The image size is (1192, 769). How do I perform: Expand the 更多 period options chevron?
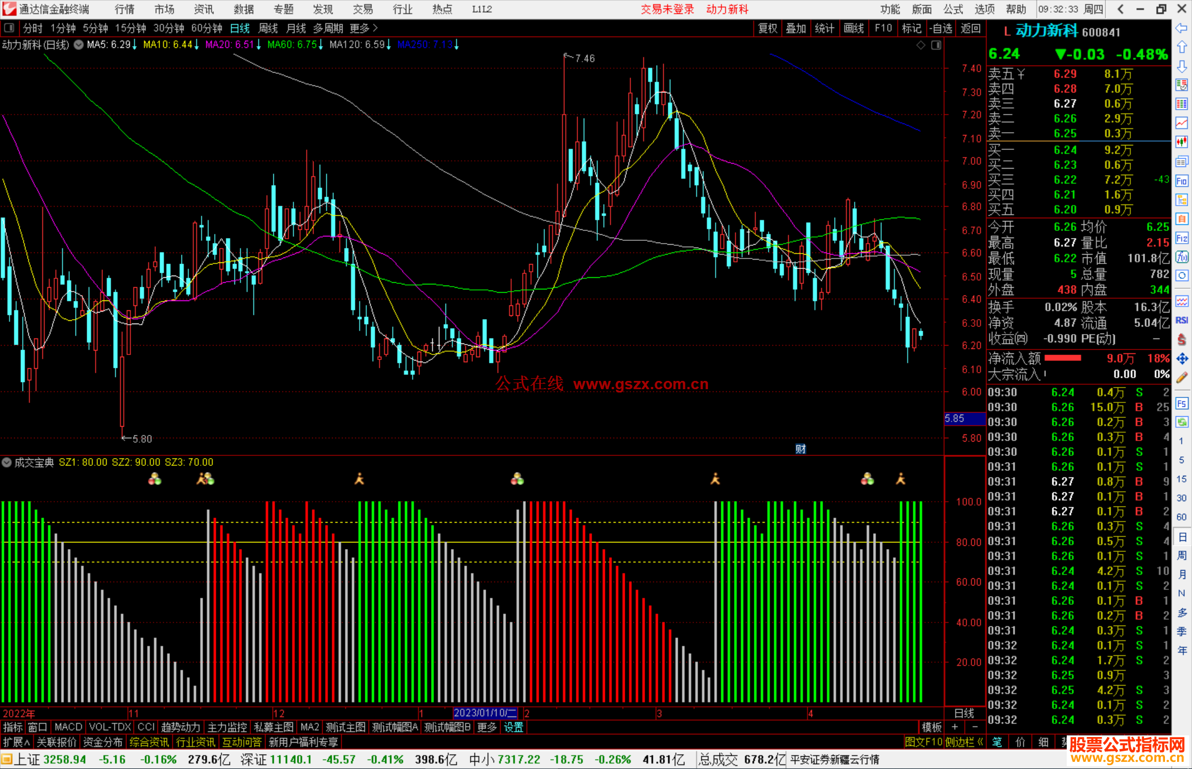[x=375, y=28]
